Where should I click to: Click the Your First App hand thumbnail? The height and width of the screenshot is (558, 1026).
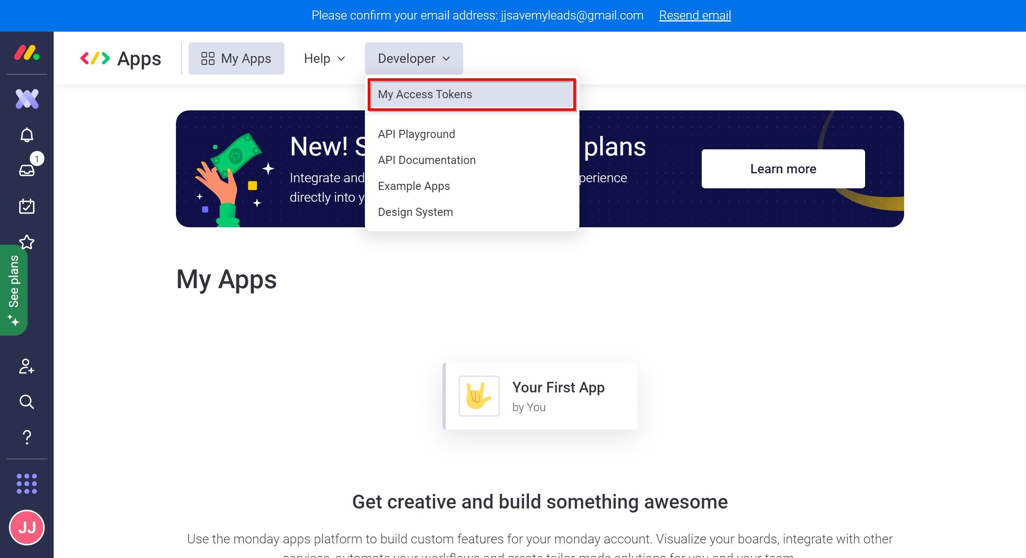[479, 396]
